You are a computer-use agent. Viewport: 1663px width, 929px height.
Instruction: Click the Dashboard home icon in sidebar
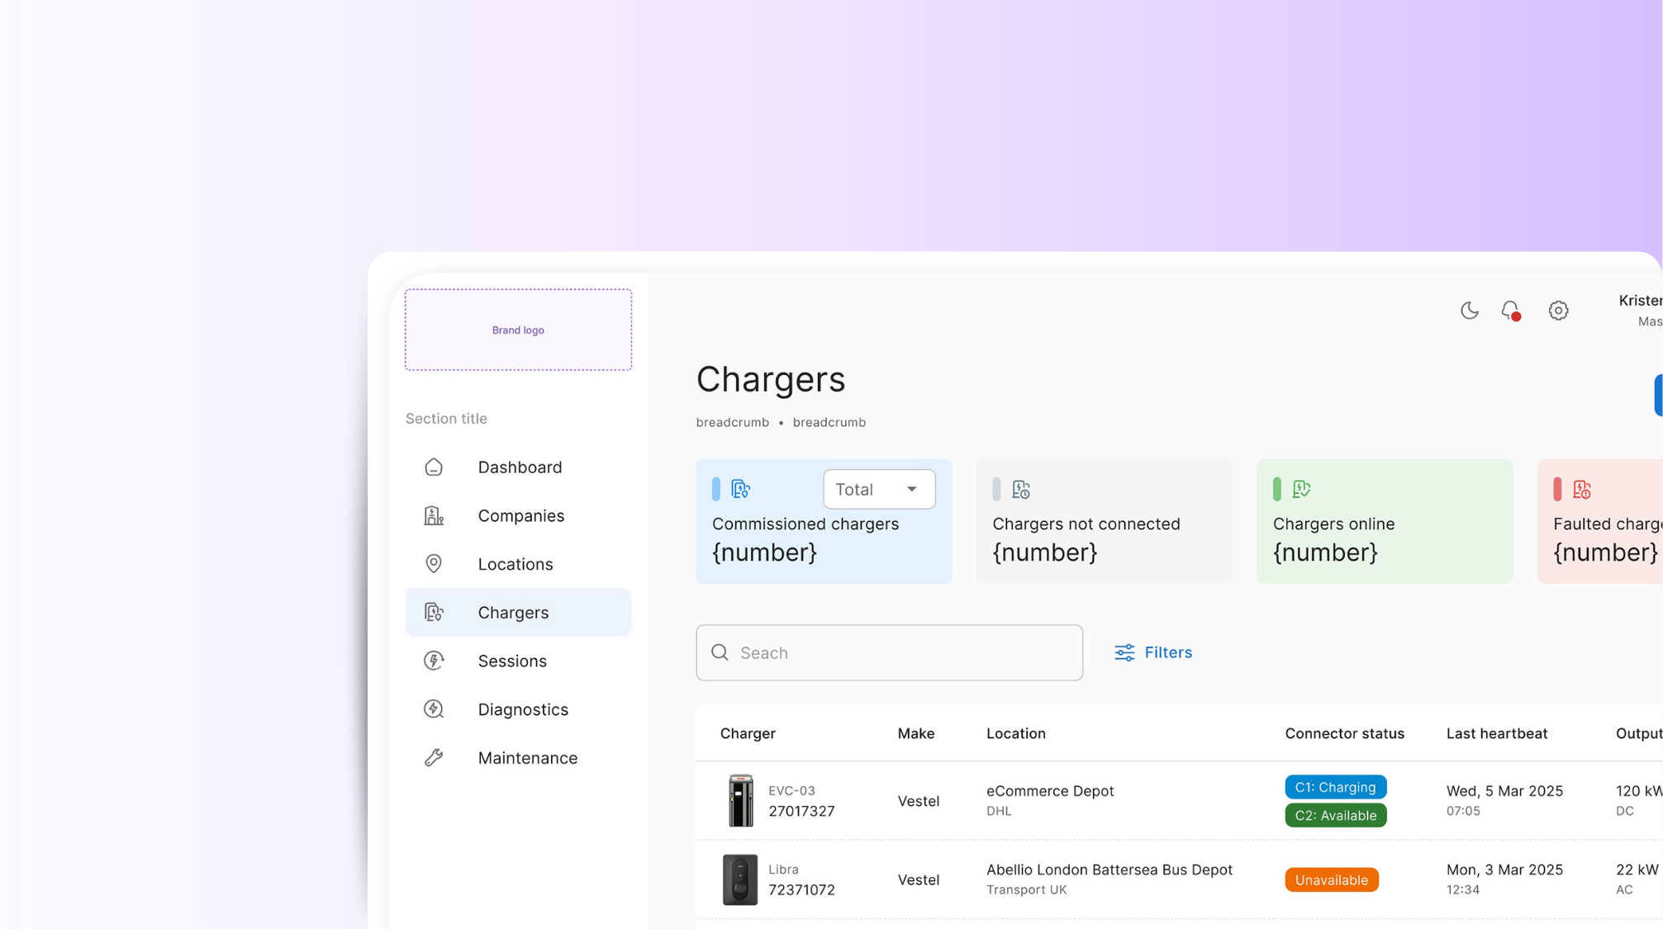pyautogui.click(x=434, y=467)
